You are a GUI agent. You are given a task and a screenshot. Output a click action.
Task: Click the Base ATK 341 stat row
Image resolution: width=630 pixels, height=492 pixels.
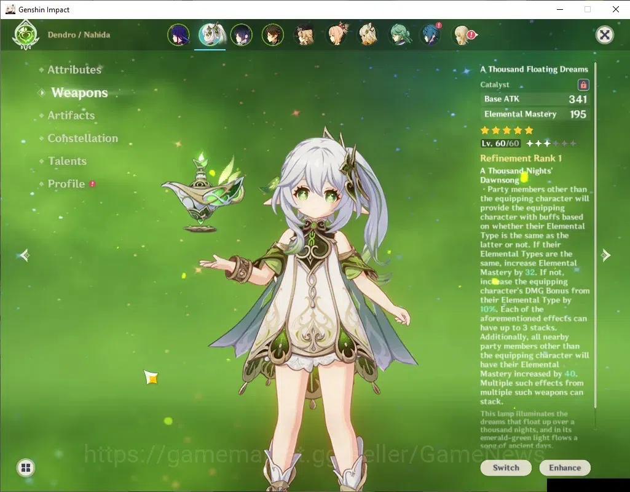tap(535, 99)
